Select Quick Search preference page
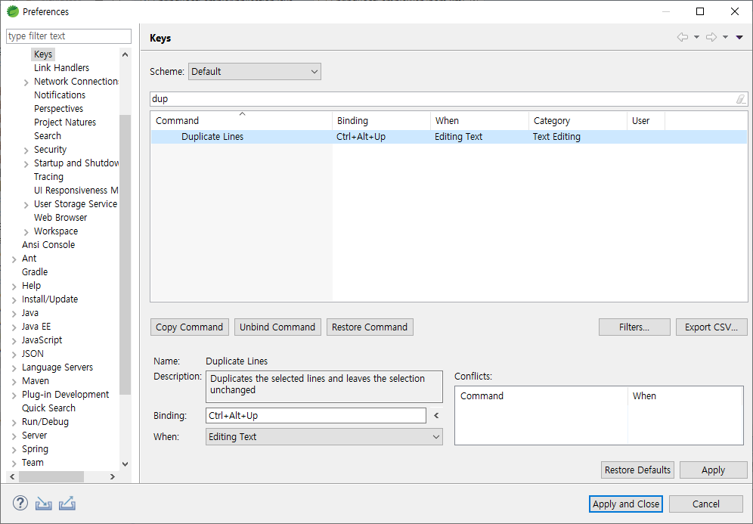This screenshot has height=524, width=753. point(48,408)
